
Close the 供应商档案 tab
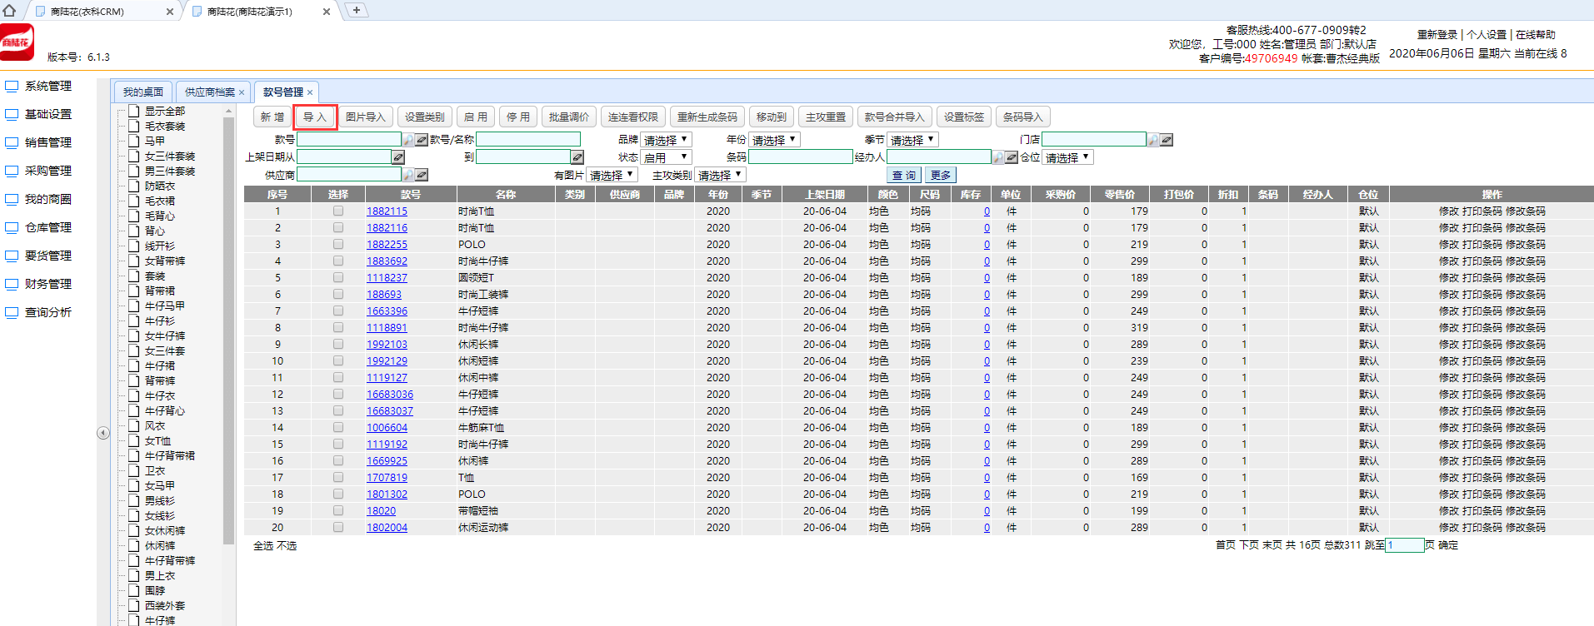(242, 92)
